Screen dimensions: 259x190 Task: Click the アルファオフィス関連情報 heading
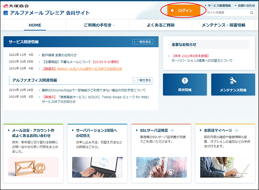point(34,80)
